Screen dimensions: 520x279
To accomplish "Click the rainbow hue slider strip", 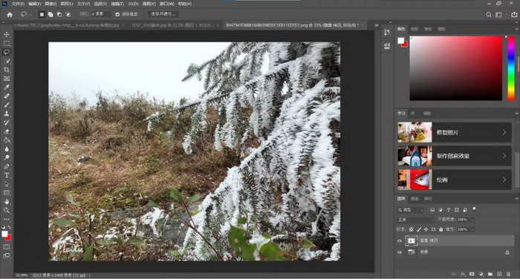I will (x=511, y=68).
